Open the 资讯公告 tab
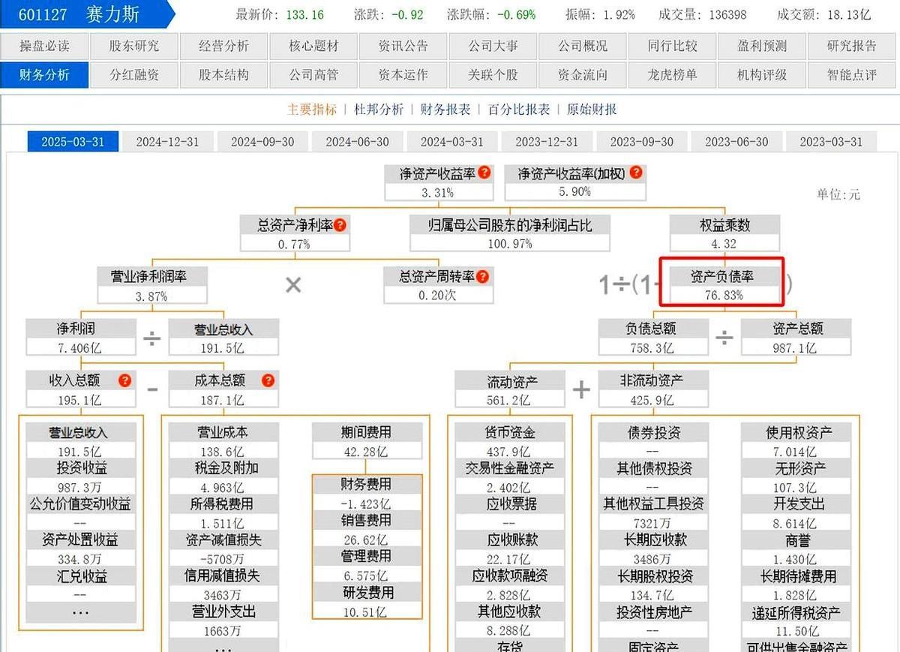 (x=403, y=46)
